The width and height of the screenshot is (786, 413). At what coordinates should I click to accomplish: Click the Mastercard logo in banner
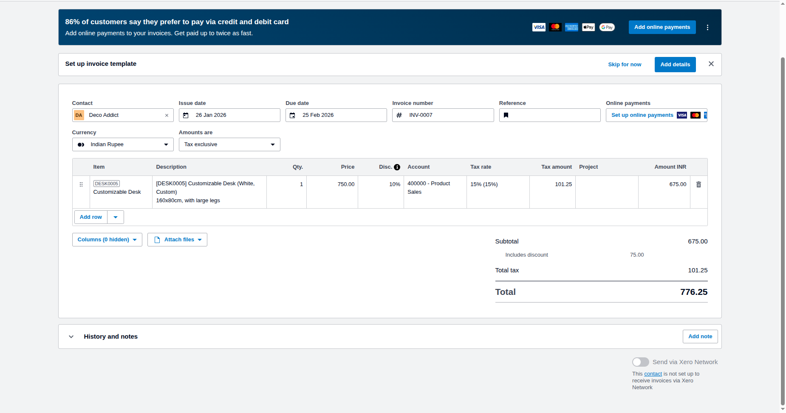point(555,27)
